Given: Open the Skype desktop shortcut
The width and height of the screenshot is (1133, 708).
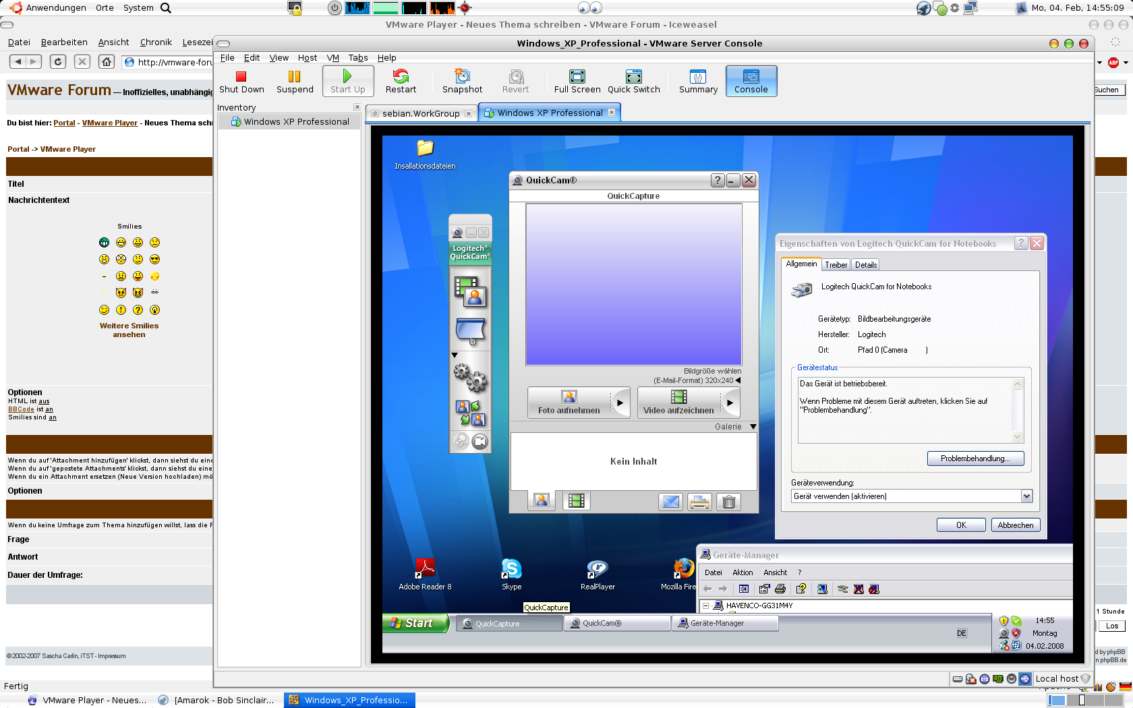Looking at the screenshot, I should [x=511, y=574].
